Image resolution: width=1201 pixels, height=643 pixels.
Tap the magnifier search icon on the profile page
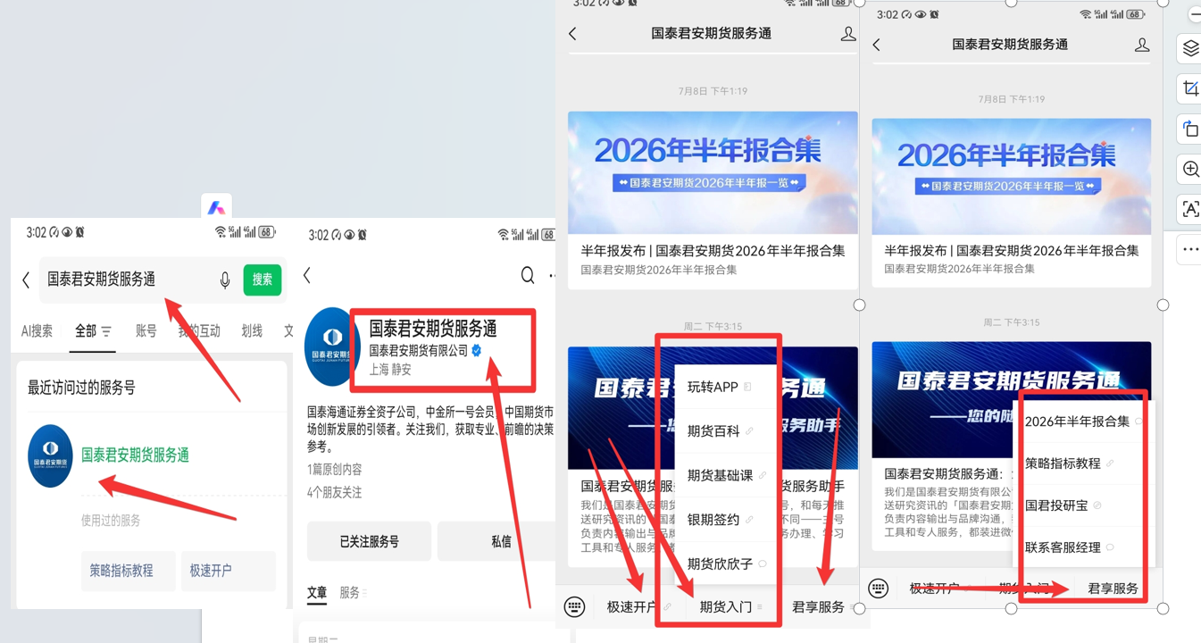point(528,275)
